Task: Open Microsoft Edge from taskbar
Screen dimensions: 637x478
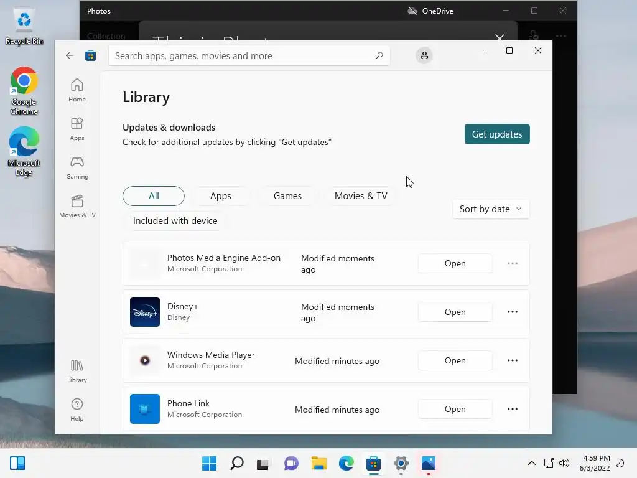Action: click(x=346, y=463)
